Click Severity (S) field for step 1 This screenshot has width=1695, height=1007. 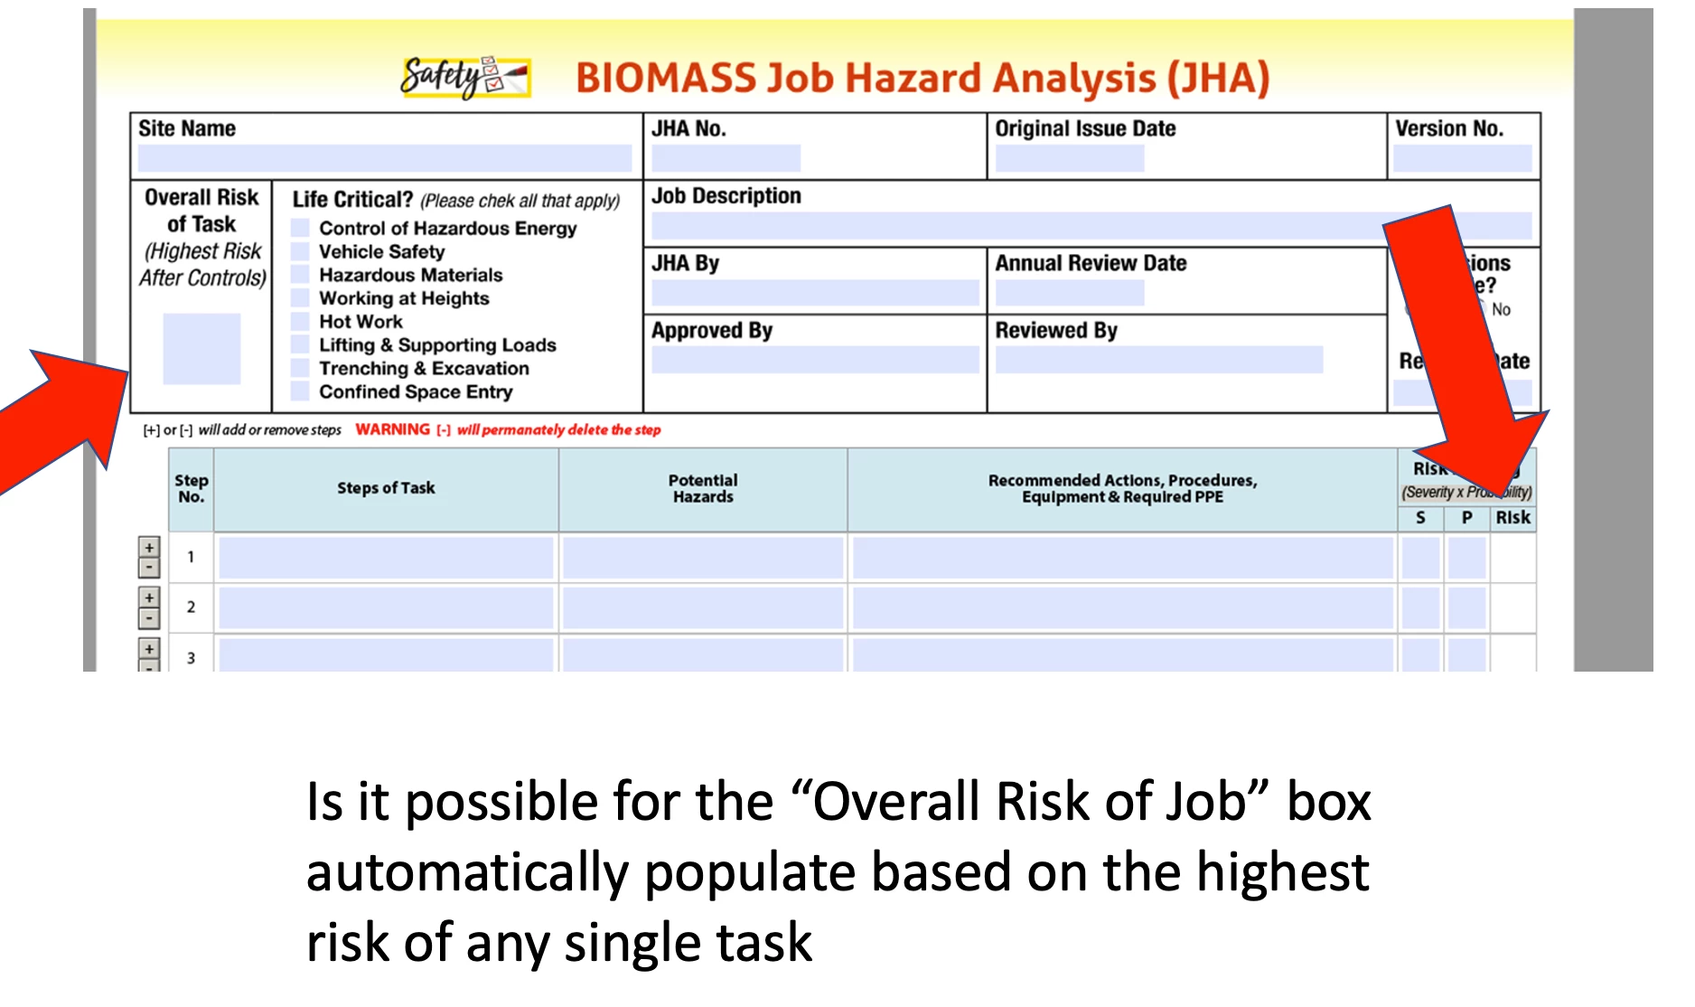[1420, 558]
